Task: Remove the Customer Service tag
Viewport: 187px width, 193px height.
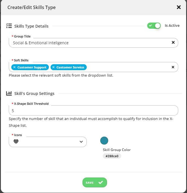Action: 53,67
